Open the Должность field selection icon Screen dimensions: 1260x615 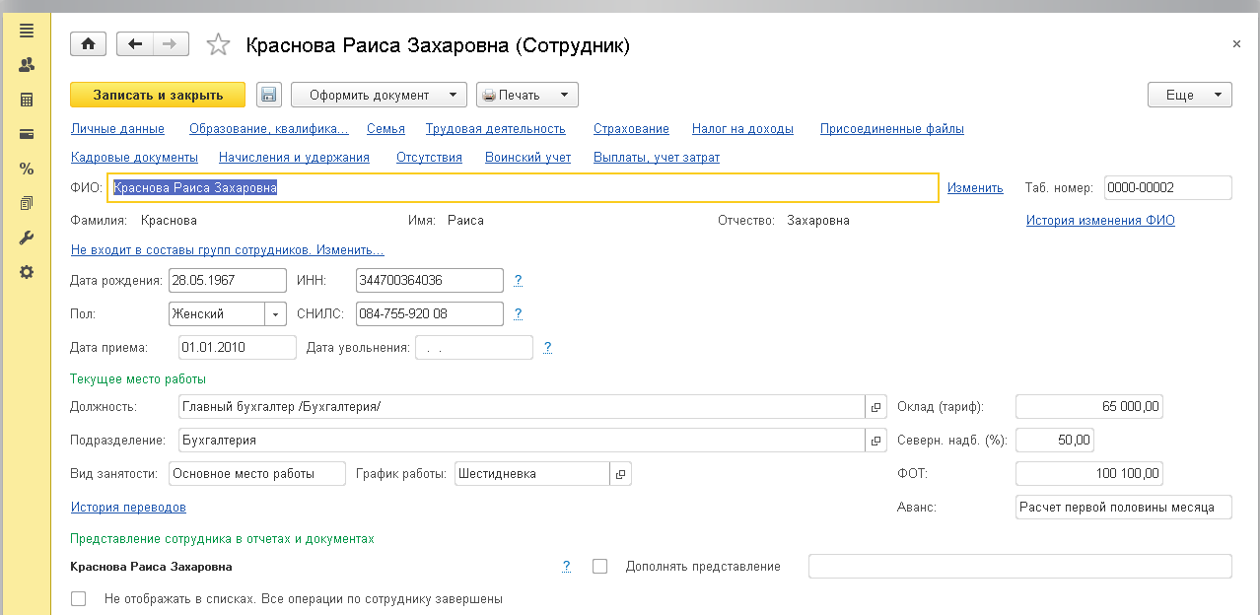875,407
